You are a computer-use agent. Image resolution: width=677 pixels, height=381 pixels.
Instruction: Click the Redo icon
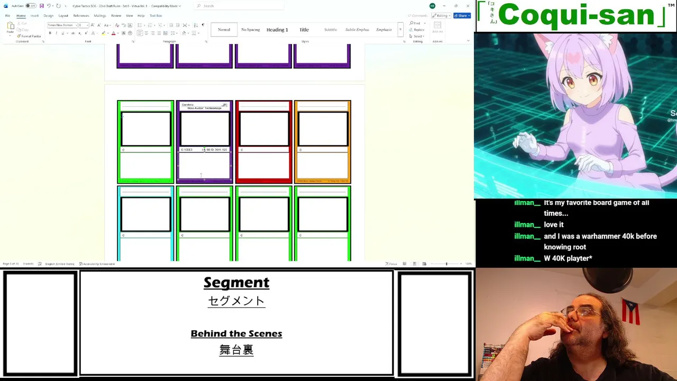[58, 6]
